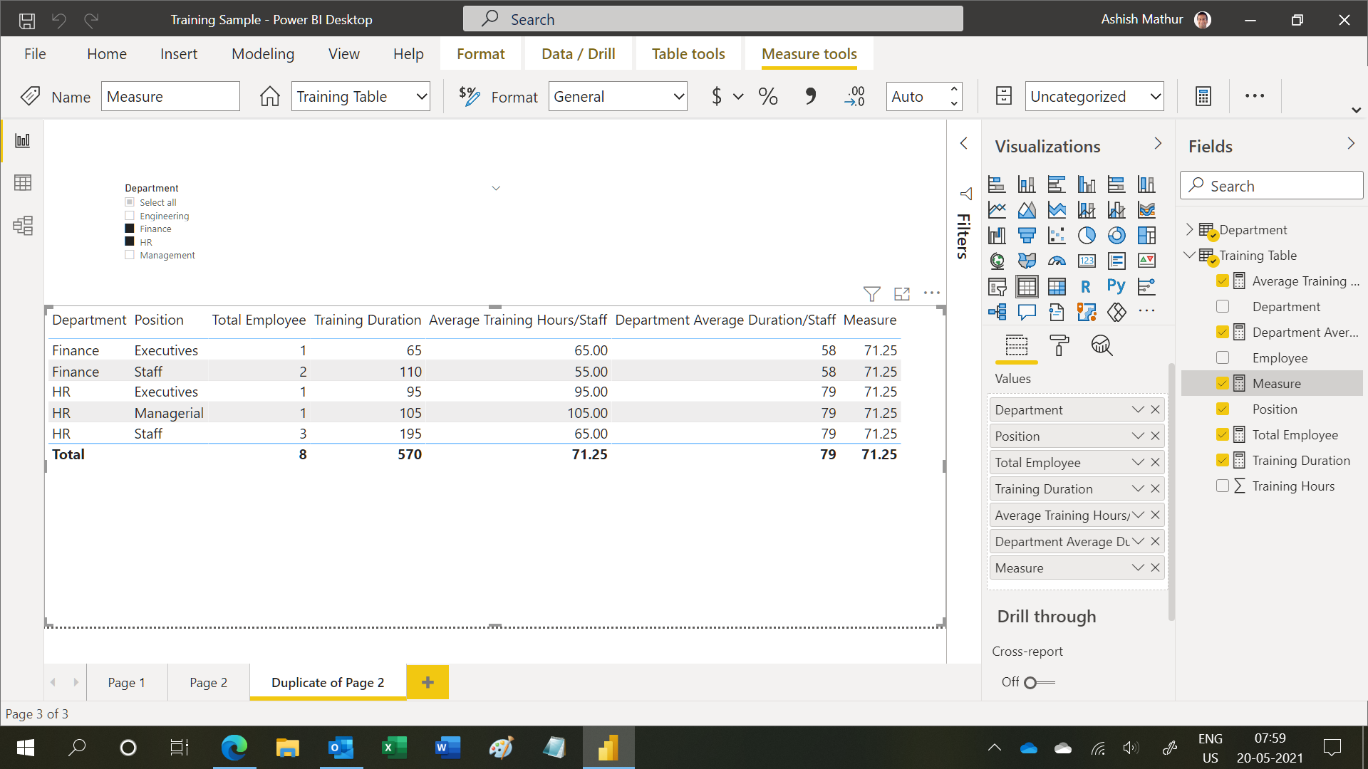Open the Model view icon
The height and width of the screenshot is (769, 1368).
coord(23,226)
